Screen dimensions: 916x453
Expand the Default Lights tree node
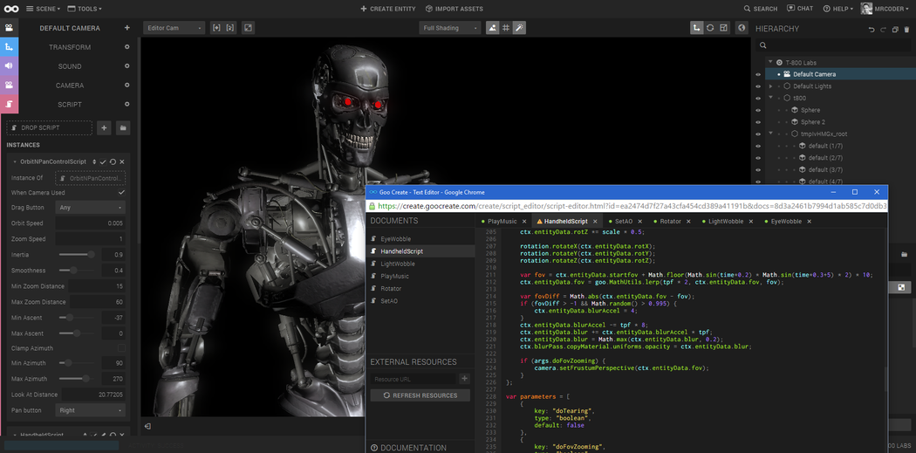pos(771,86)
